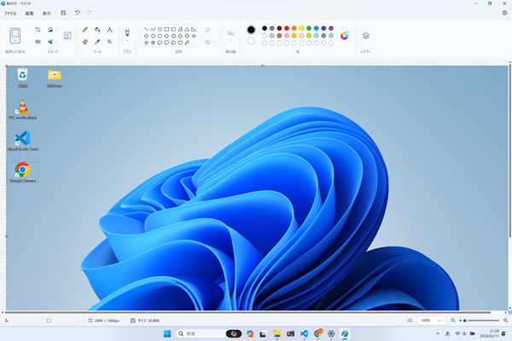512x341 pixels.
Task: Choose the red color swatch
Action: click(287, 28)
